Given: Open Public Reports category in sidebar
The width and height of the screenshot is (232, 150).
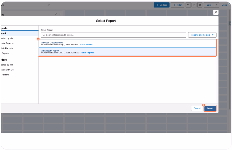Looking at the screenshot, I should click(x=7, y=48).
